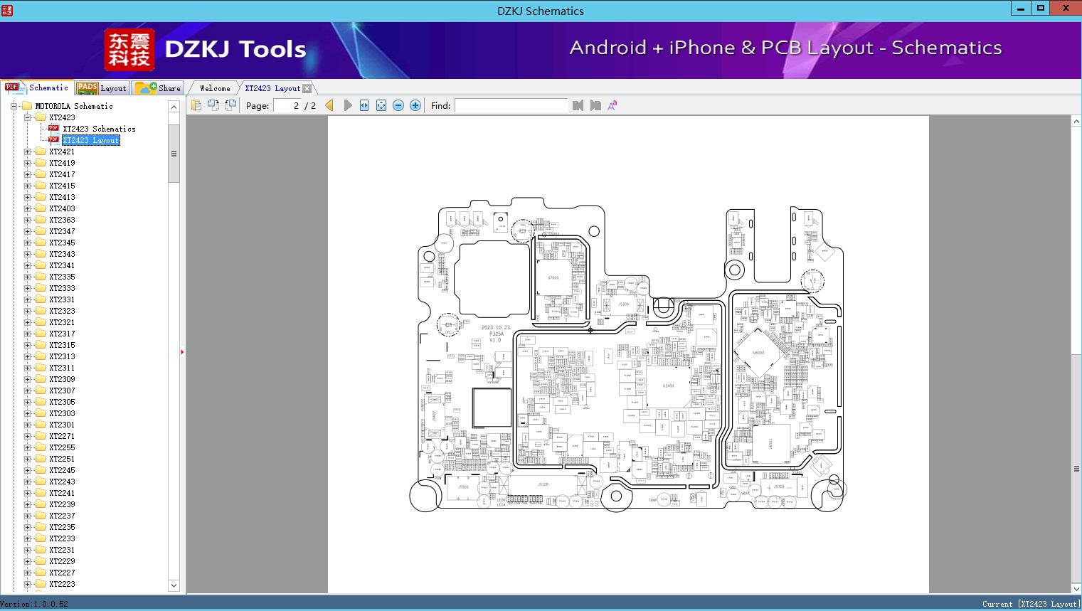Open XT2423 Schematics file
Viewport: 1082px width, 611px height.
pos(99,129)
